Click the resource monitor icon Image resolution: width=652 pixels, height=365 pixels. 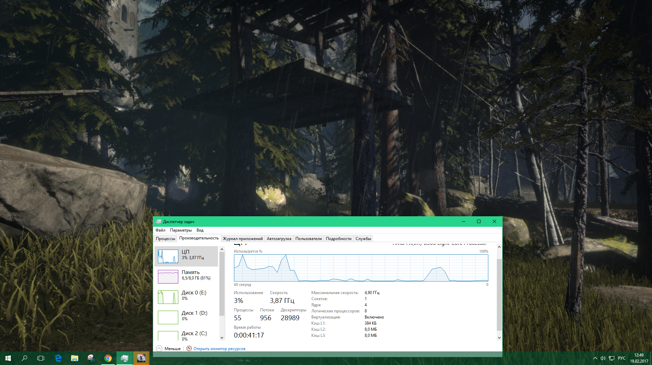tap(189, 348)
